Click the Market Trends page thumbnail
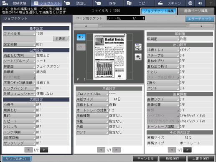The image size is (216, 162). [x=110, y=56]
